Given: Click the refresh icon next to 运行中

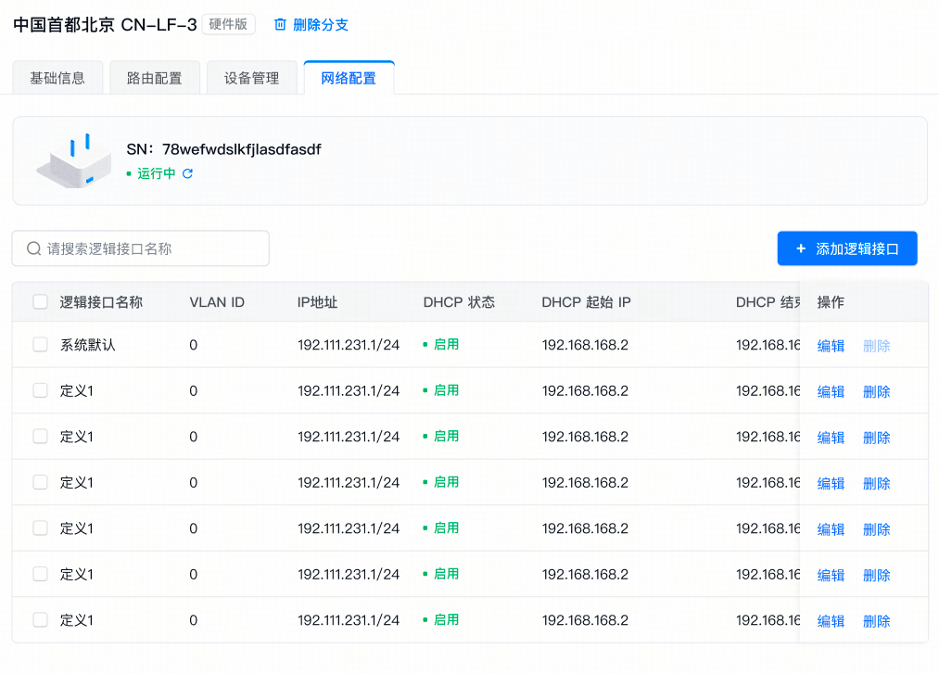Looking at the screenshot, I should [x=187, y=173].
